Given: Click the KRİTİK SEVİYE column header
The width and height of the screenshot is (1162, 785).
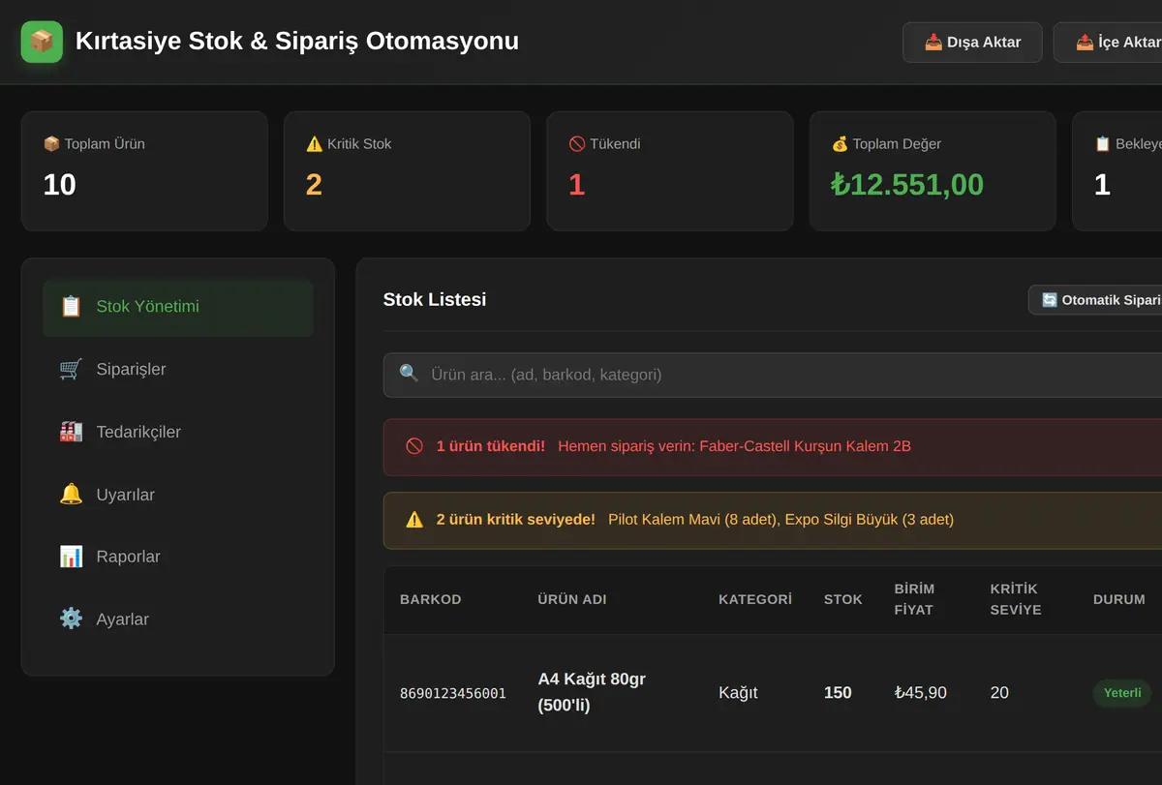Looking at the screenshot, I should (x=1016, y=599).
